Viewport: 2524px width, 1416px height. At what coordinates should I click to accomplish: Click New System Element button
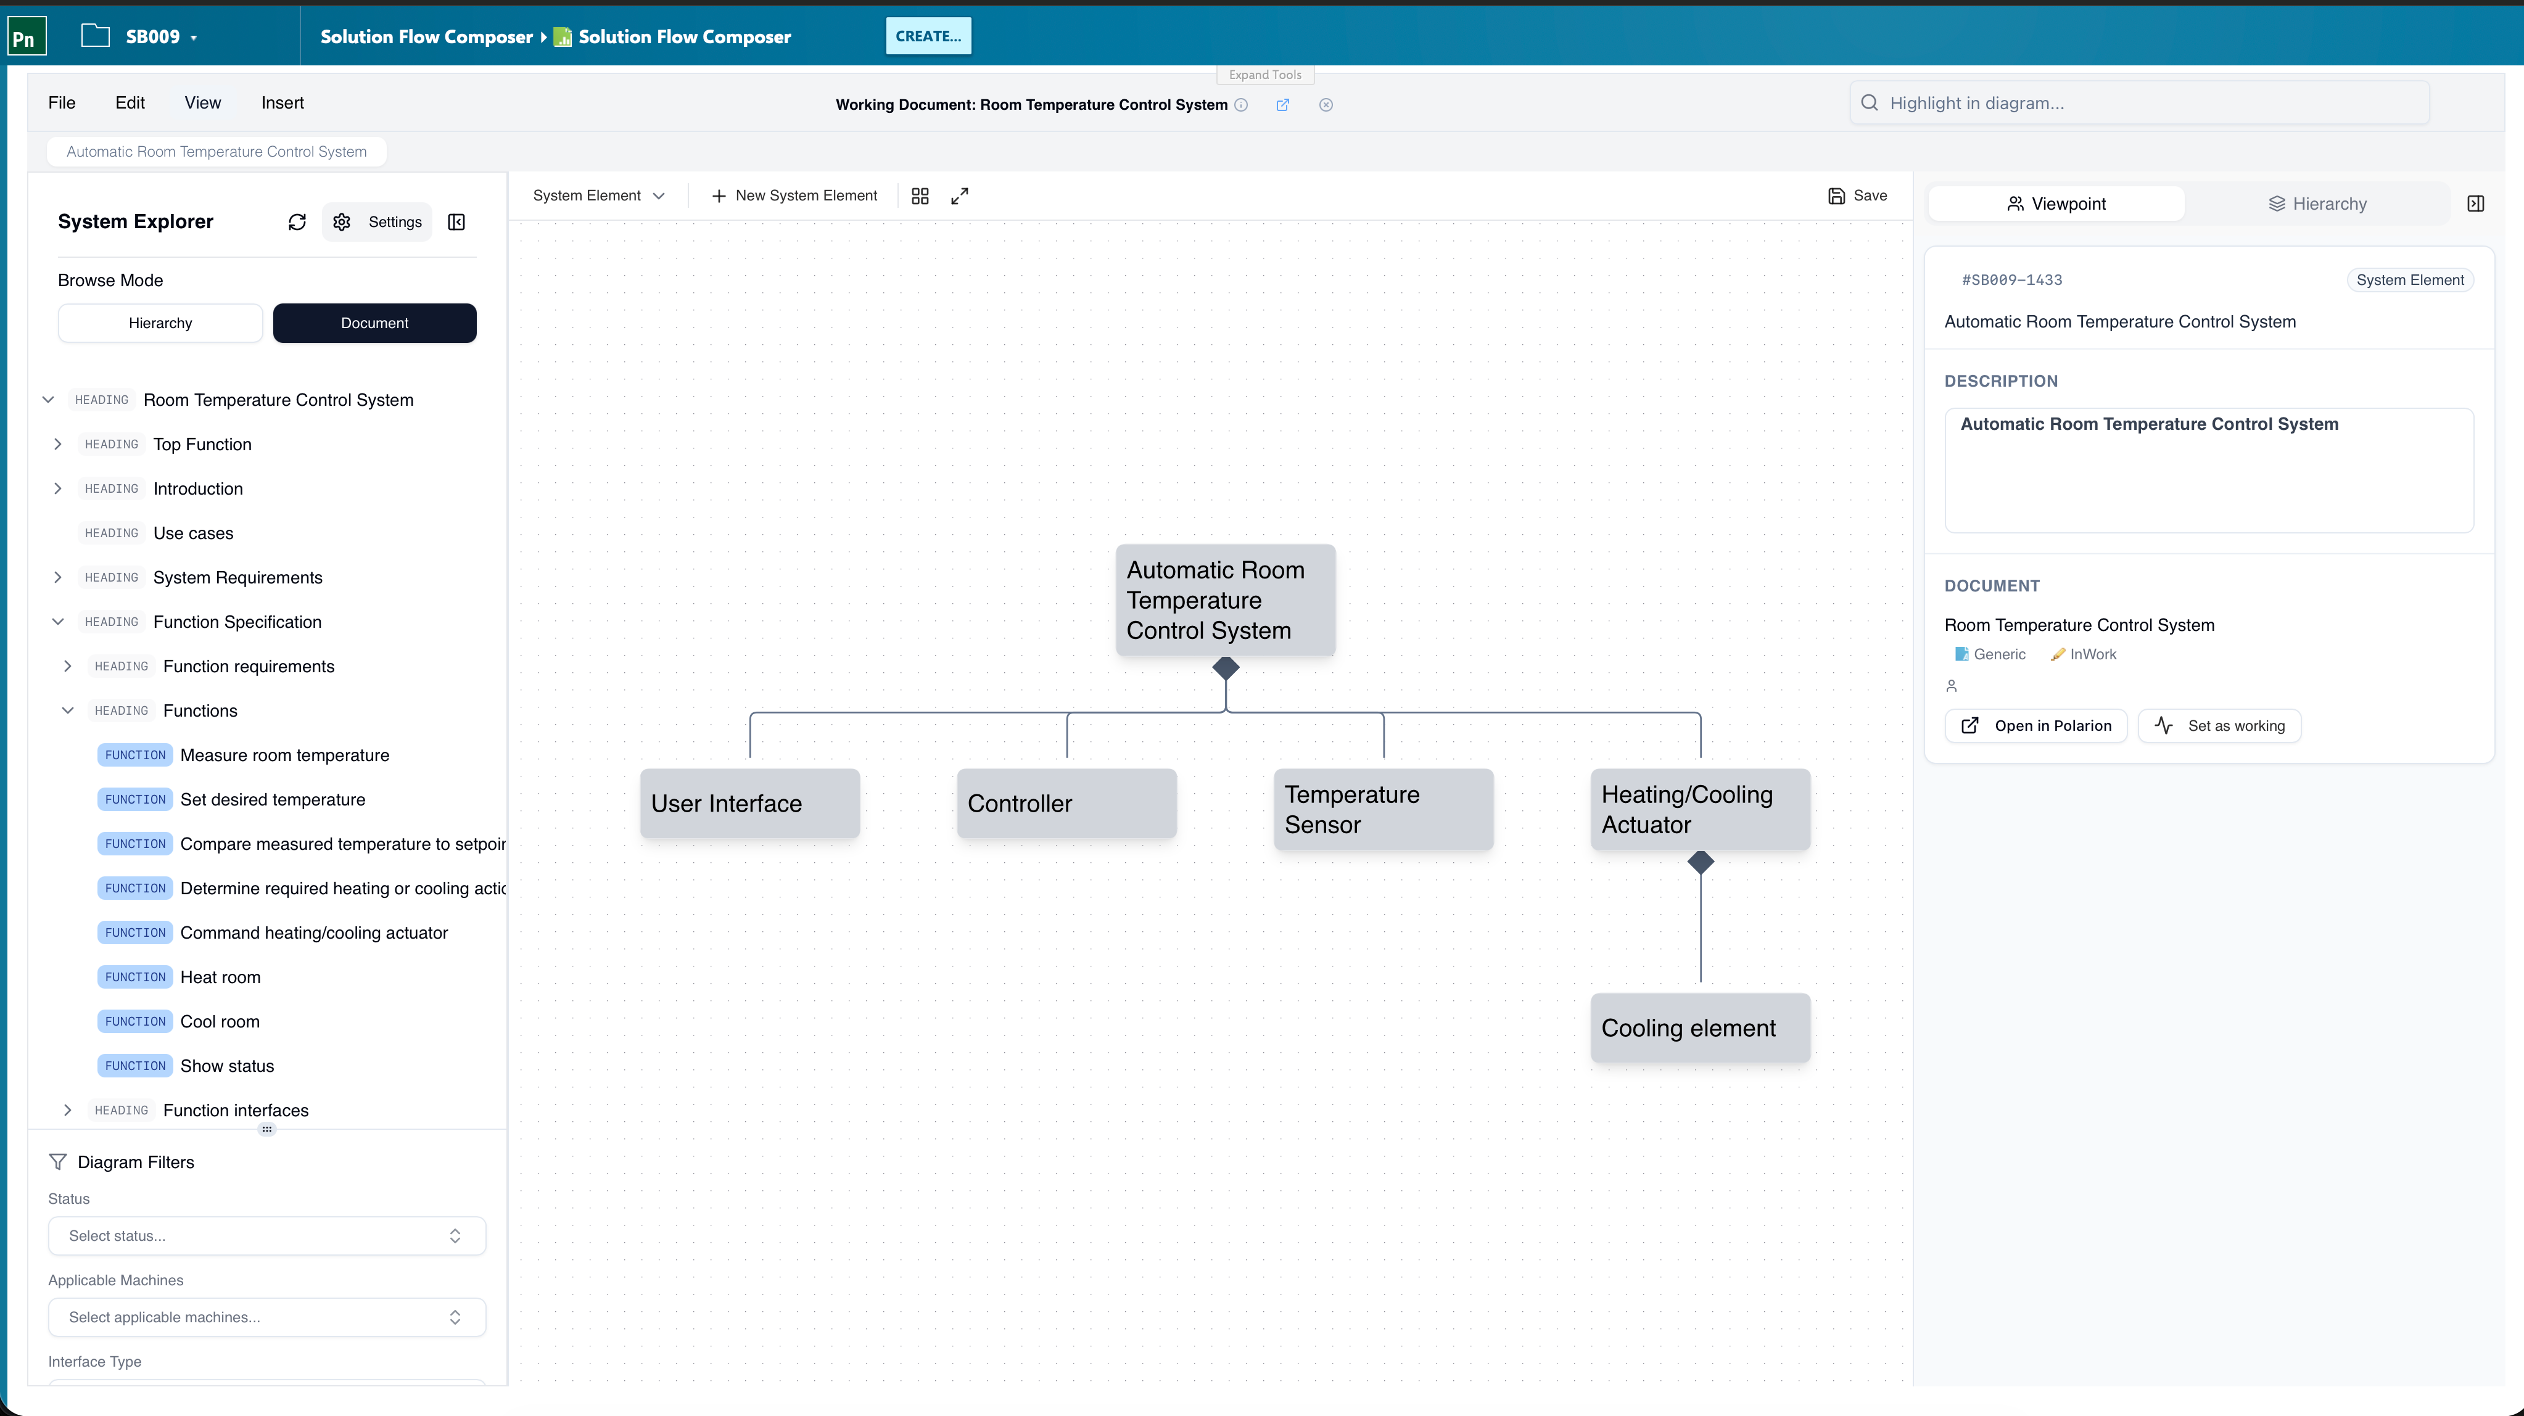coord(794,196)
